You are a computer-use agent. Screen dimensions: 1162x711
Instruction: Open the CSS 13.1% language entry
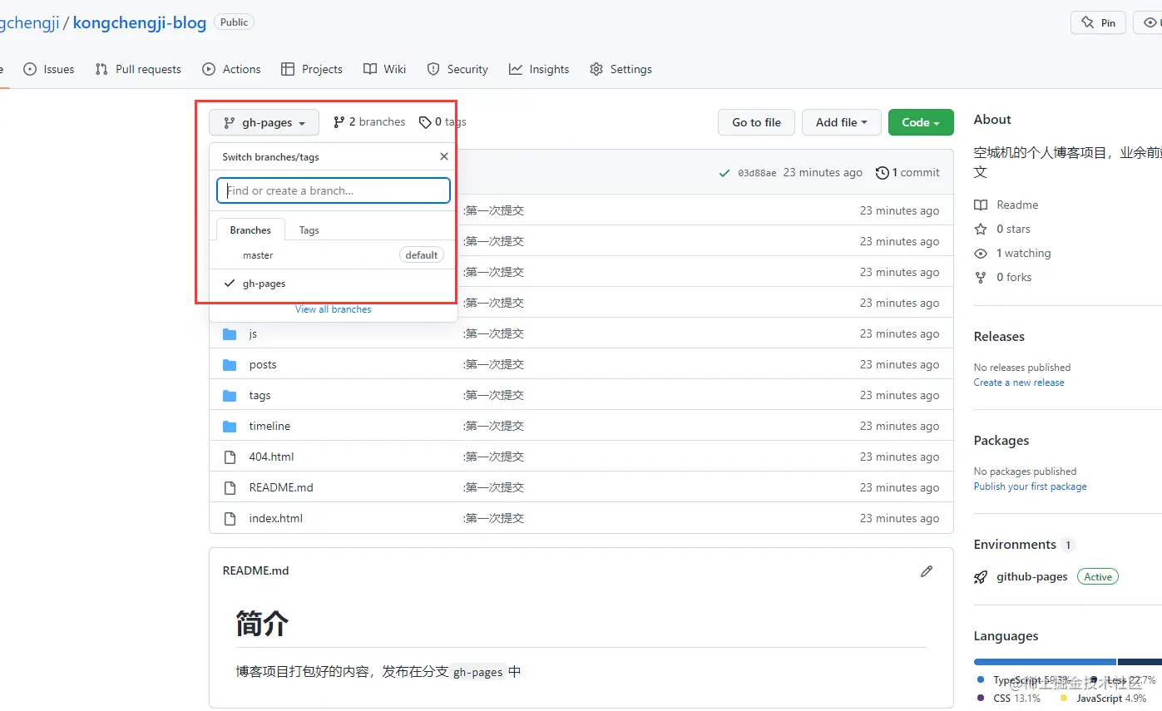(1008, 698)
